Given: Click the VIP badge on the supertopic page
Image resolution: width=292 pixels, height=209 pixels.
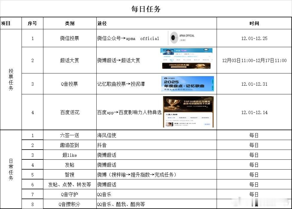Looking at the screenshot, I should (183, 50).
